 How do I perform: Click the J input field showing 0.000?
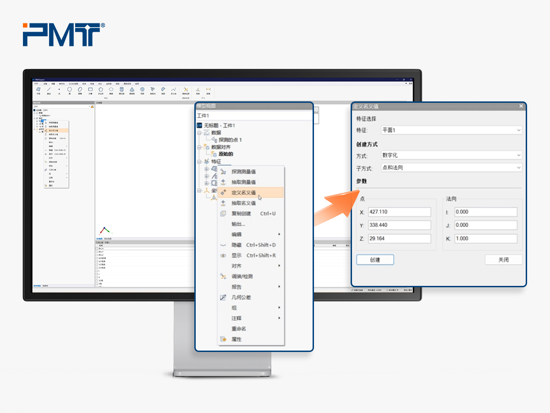tap(485, 225)
